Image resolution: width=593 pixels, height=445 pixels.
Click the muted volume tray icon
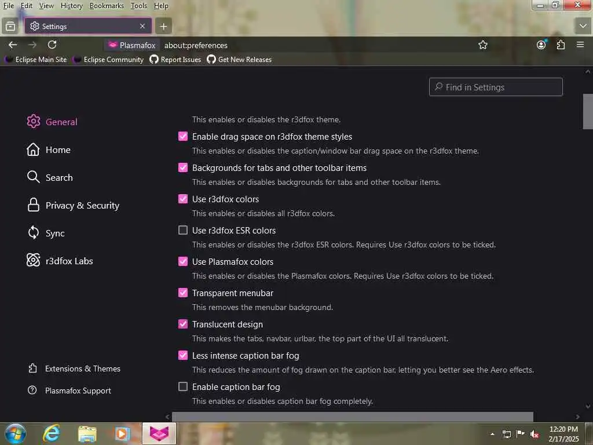[535, 434]
